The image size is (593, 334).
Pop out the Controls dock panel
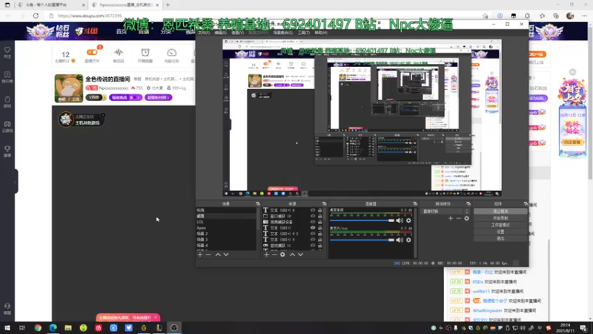coord(526,203)
